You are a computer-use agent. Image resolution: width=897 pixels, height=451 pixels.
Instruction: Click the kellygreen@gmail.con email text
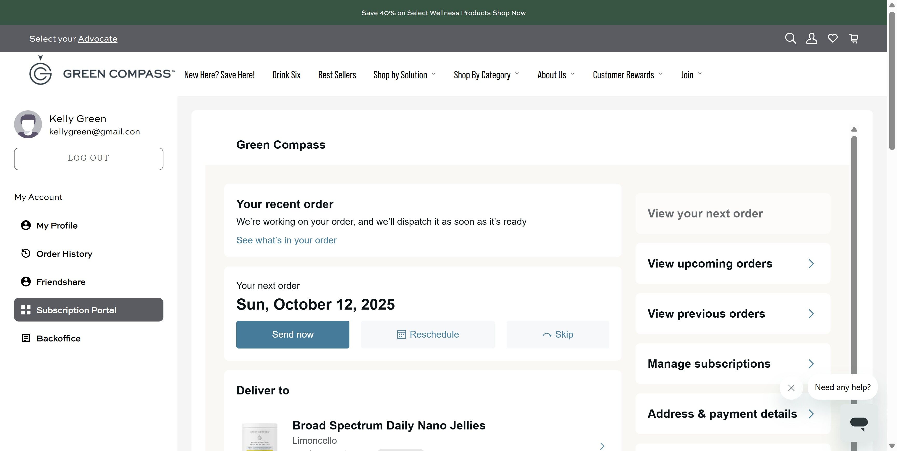[94, 132]
